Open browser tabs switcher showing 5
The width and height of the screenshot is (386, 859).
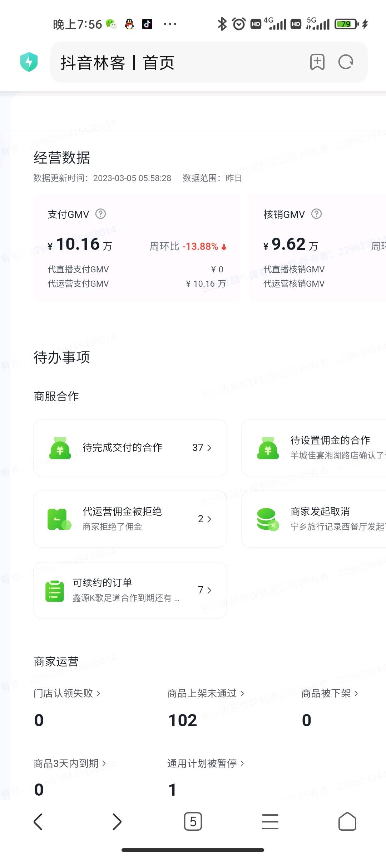[193, 821]
